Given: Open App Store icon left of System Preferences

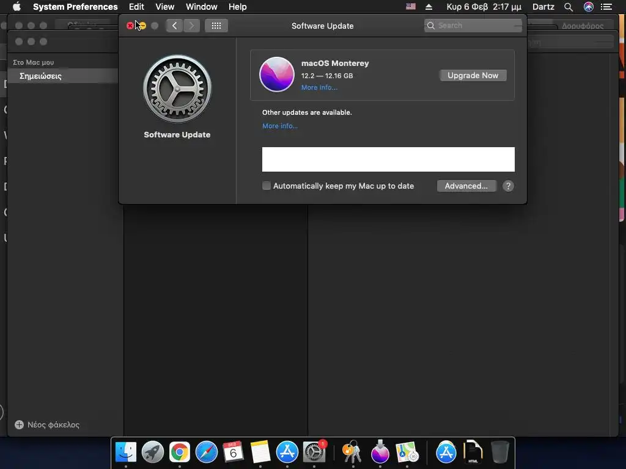Looking at the screenshot, I should pyautogui.click(x=287, y=452).
